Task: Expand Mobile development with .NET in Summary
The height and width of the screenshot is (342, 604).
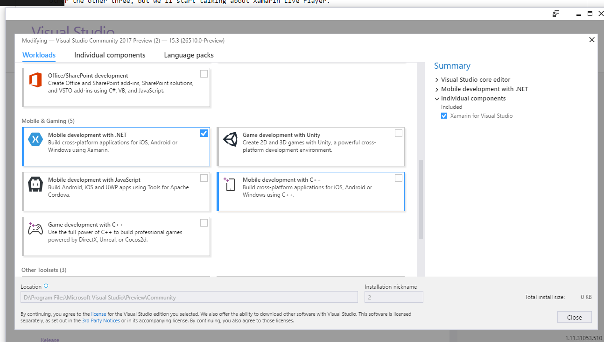Action: (437, 89)
